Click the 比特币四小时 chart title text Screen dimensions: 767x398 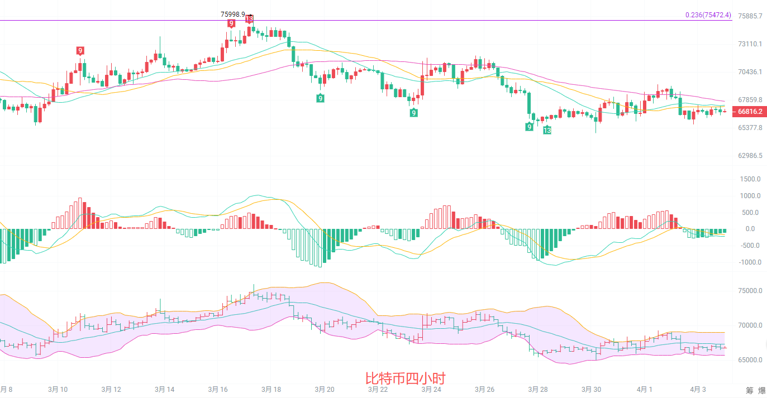click(405, 379)
